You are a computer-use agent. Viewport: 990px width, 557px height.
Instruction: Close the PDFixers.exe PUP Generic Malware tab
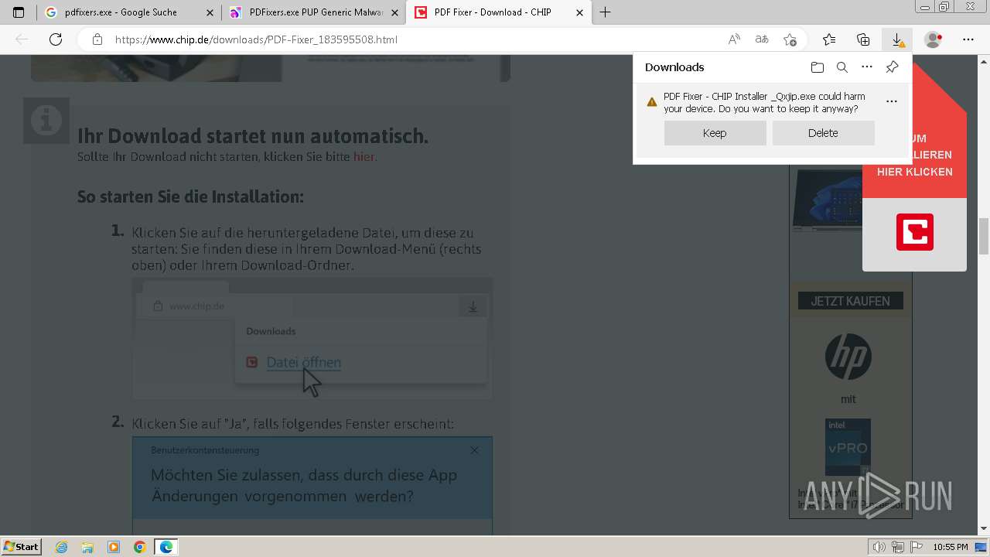click(x=394, y=12)
